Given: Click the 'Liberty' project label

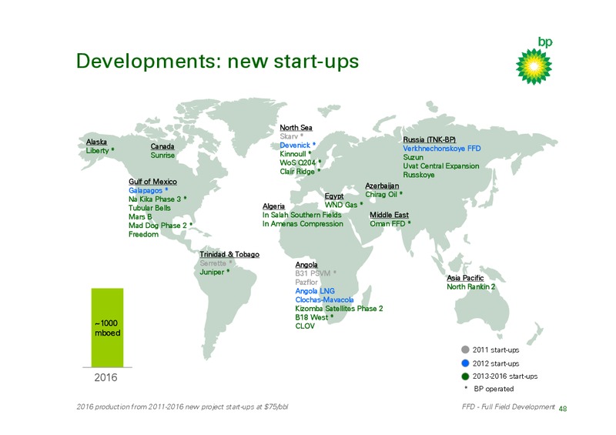Looking at the screenshot, I should click(97, 150).
